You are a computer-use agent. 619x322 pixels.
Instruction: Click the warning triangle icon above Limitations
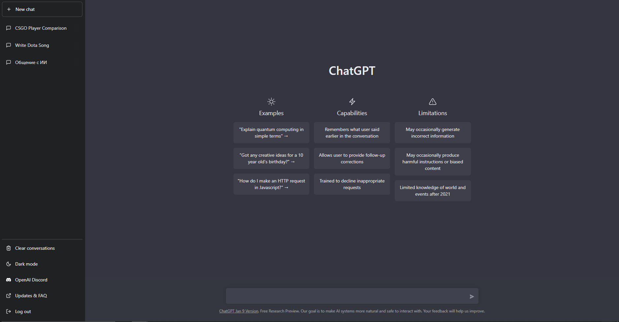[433, 102]
